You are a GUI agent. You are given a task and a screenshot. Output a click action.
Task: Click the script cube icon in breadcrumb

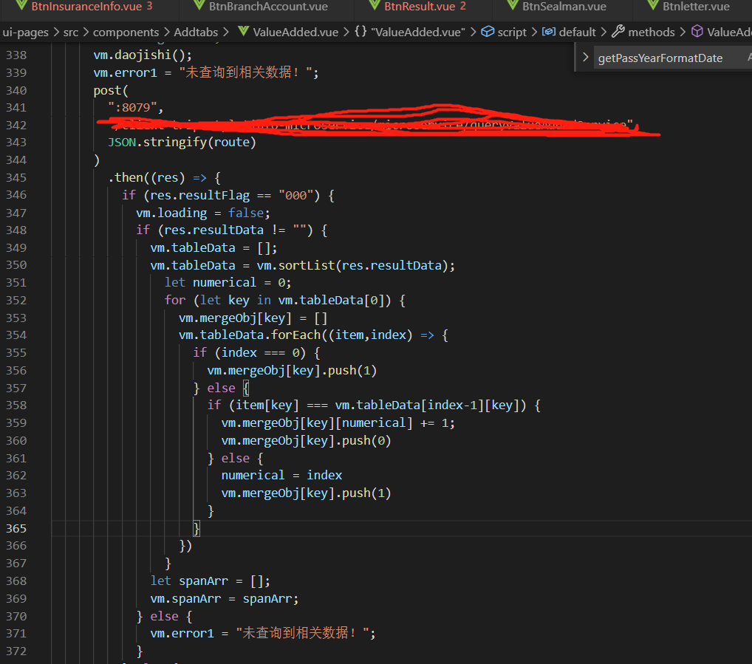(488, 32)
